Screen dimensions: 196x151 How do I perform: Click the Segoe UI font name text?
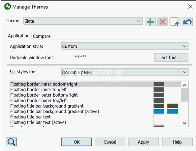[x=80, y=56]
